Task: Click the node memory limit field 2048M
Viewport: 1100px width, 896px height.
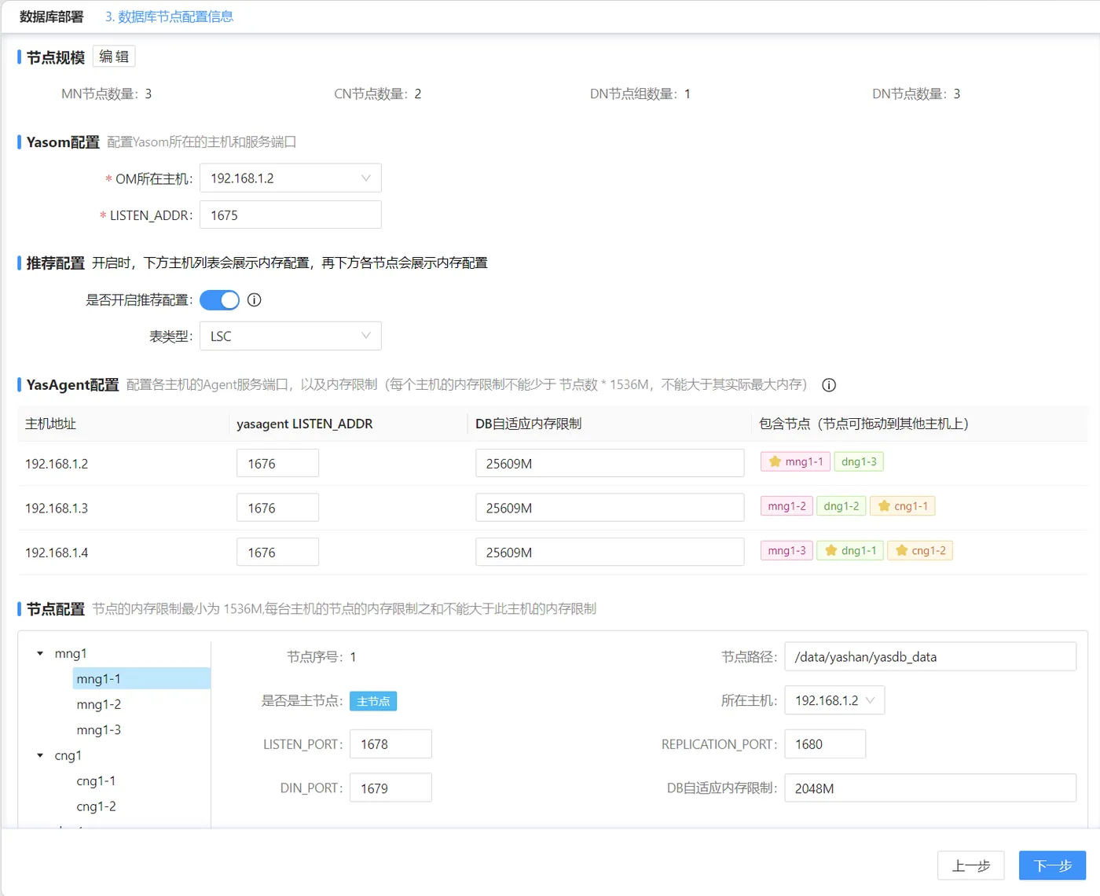Action: click(x=930, y=788)
